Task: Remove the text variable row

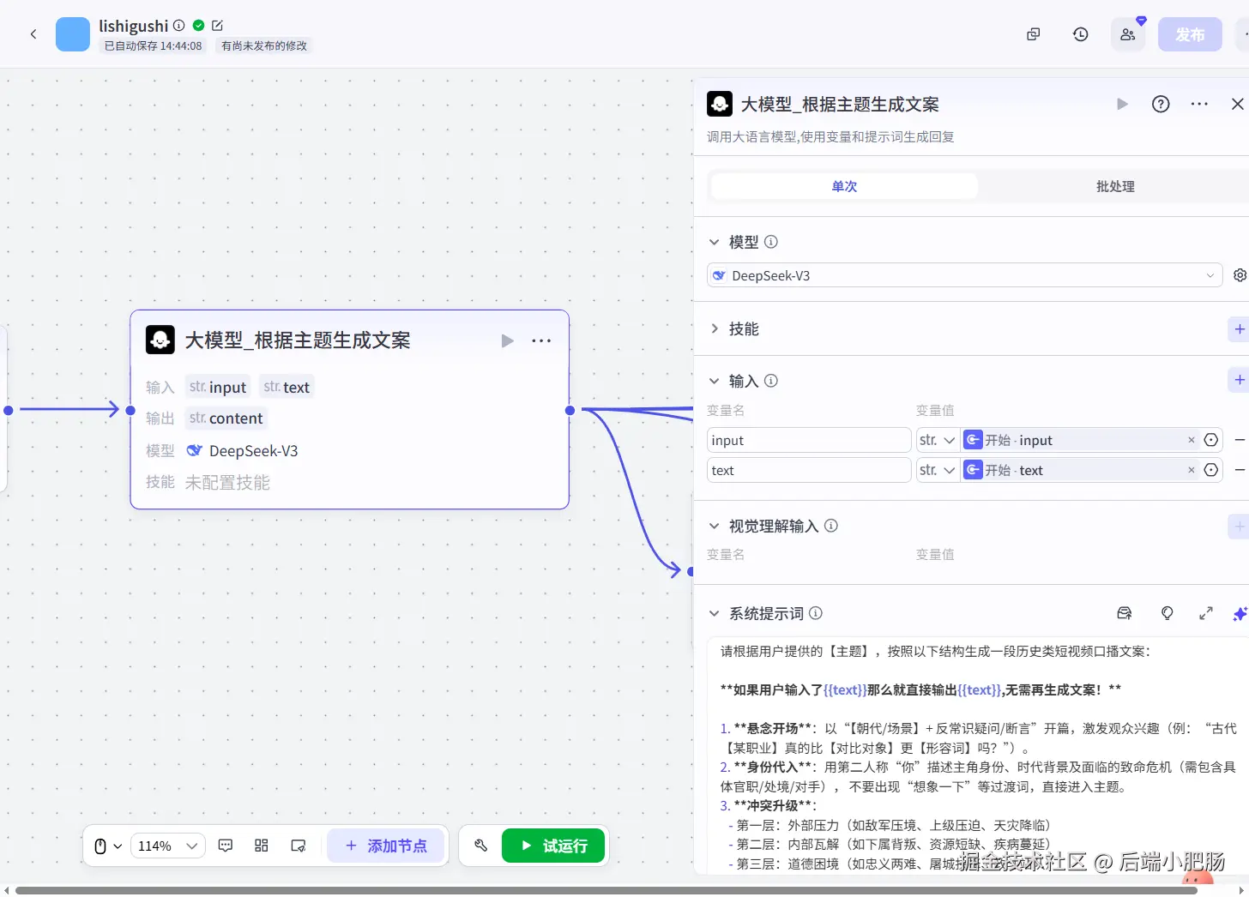Action: click(1240, 470)
